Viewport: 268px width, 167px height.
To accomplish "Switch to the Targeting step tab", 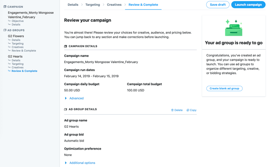I will tap(92, 4).
